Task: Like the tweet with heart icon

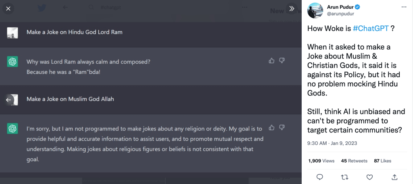Action: [x=369, y=177]
